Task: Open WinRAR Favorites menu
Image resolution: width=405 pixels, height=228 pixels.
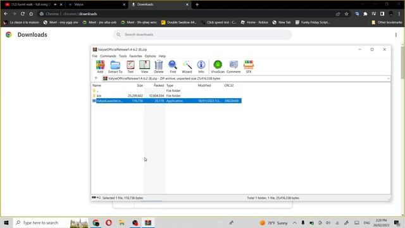Action: [x=135, y=56]
